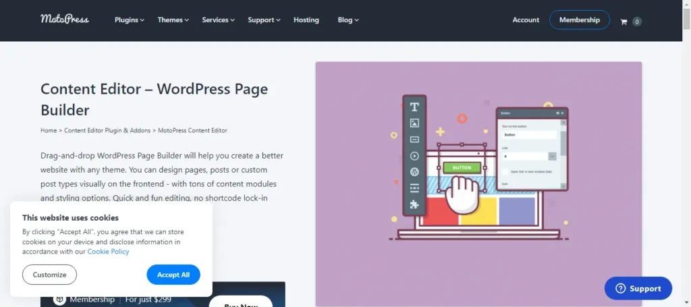691x307 pixels.
Task: Open the Account page
Action: click(x=526, y=20)
